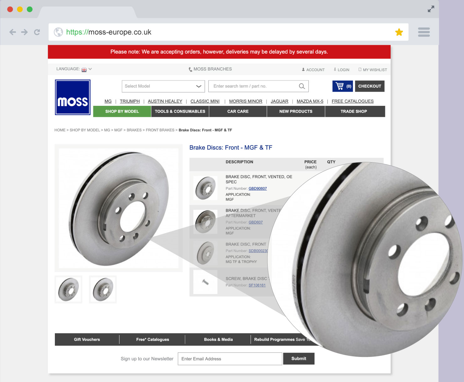Click the GBD90607 row product thumbnail
The image size is (464, 382).
[205, 188]
